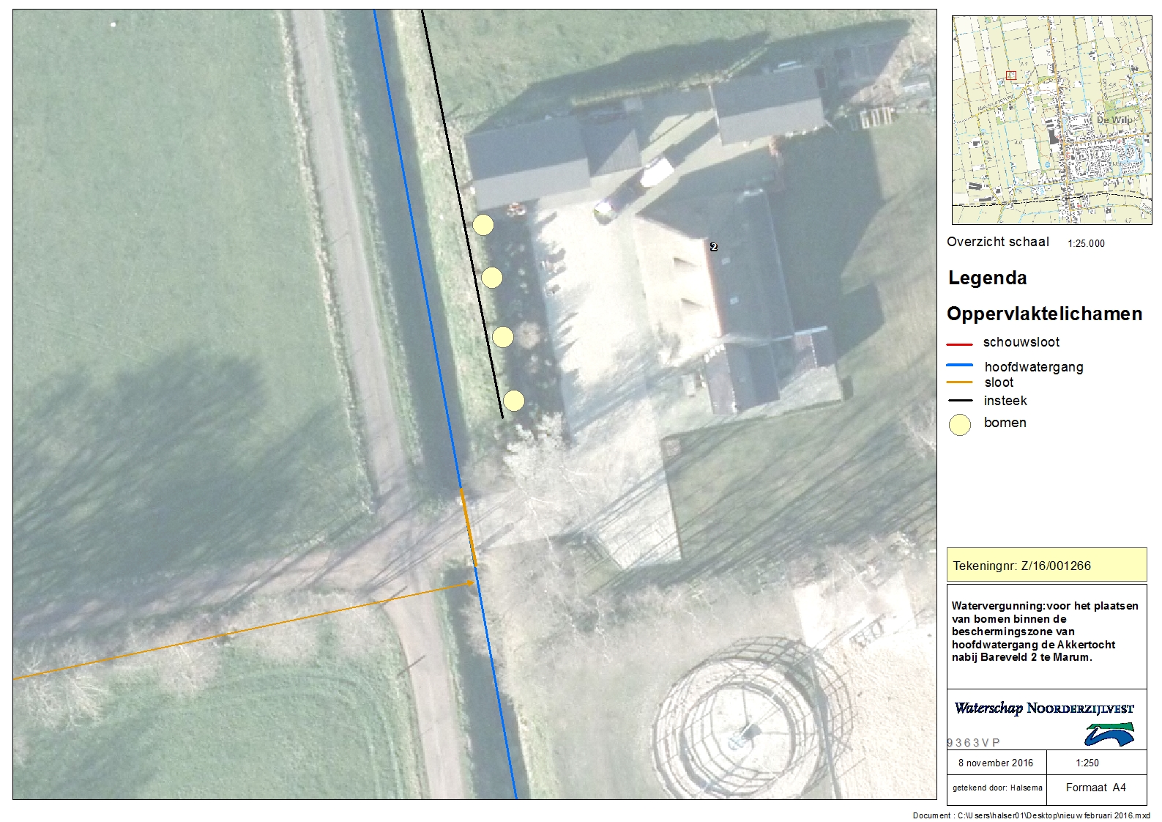
Task: Click the red schouwsloot line swatch in legend
Action: 959,344
